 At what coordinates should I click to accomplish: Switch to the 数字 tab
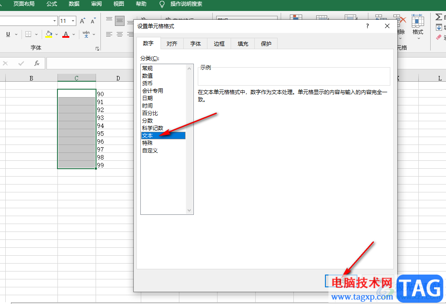(x=148, y=43)
